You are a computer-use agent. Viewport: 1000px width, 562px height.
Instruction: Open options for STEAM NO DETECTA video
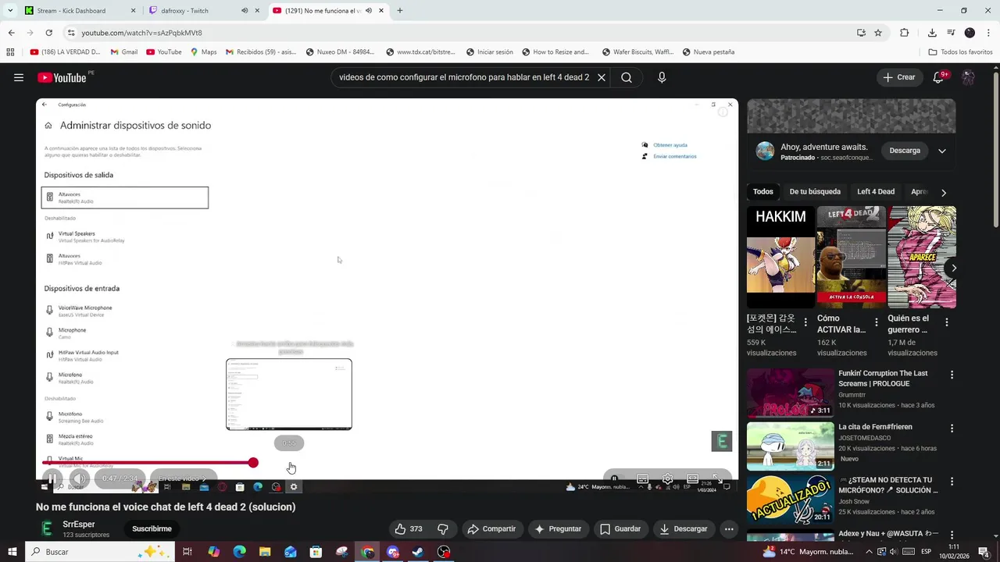(952, 482)
